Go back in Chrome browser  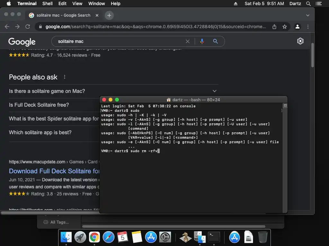click(x=7, y=27)
